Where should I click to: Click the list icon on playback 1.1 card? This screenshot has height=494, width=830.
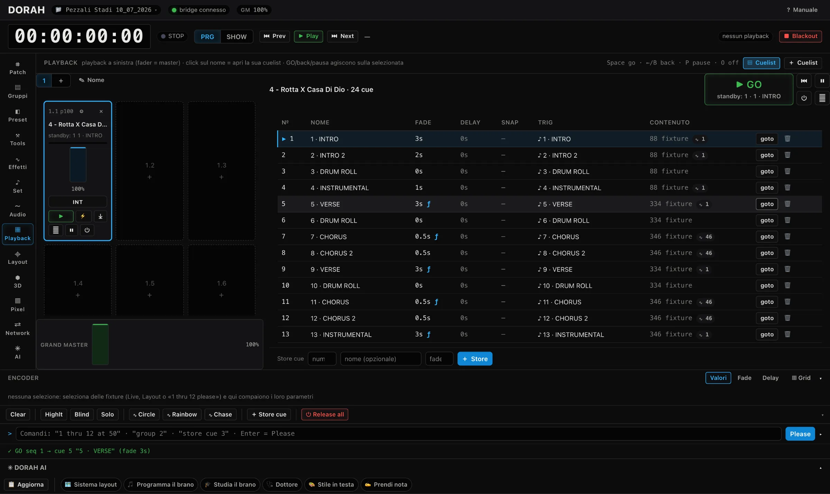56,230
